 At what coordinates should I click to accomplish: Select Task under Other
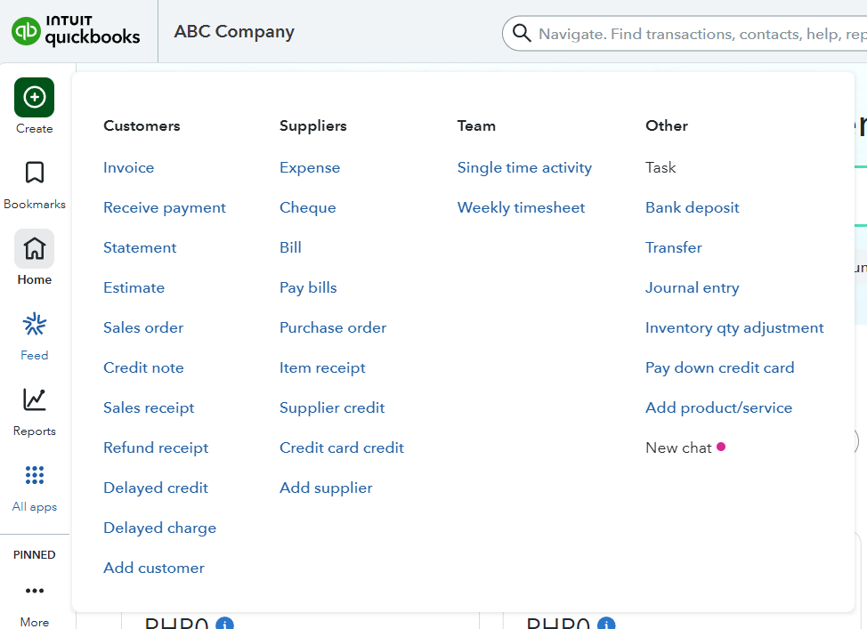[x=660, y=167]
